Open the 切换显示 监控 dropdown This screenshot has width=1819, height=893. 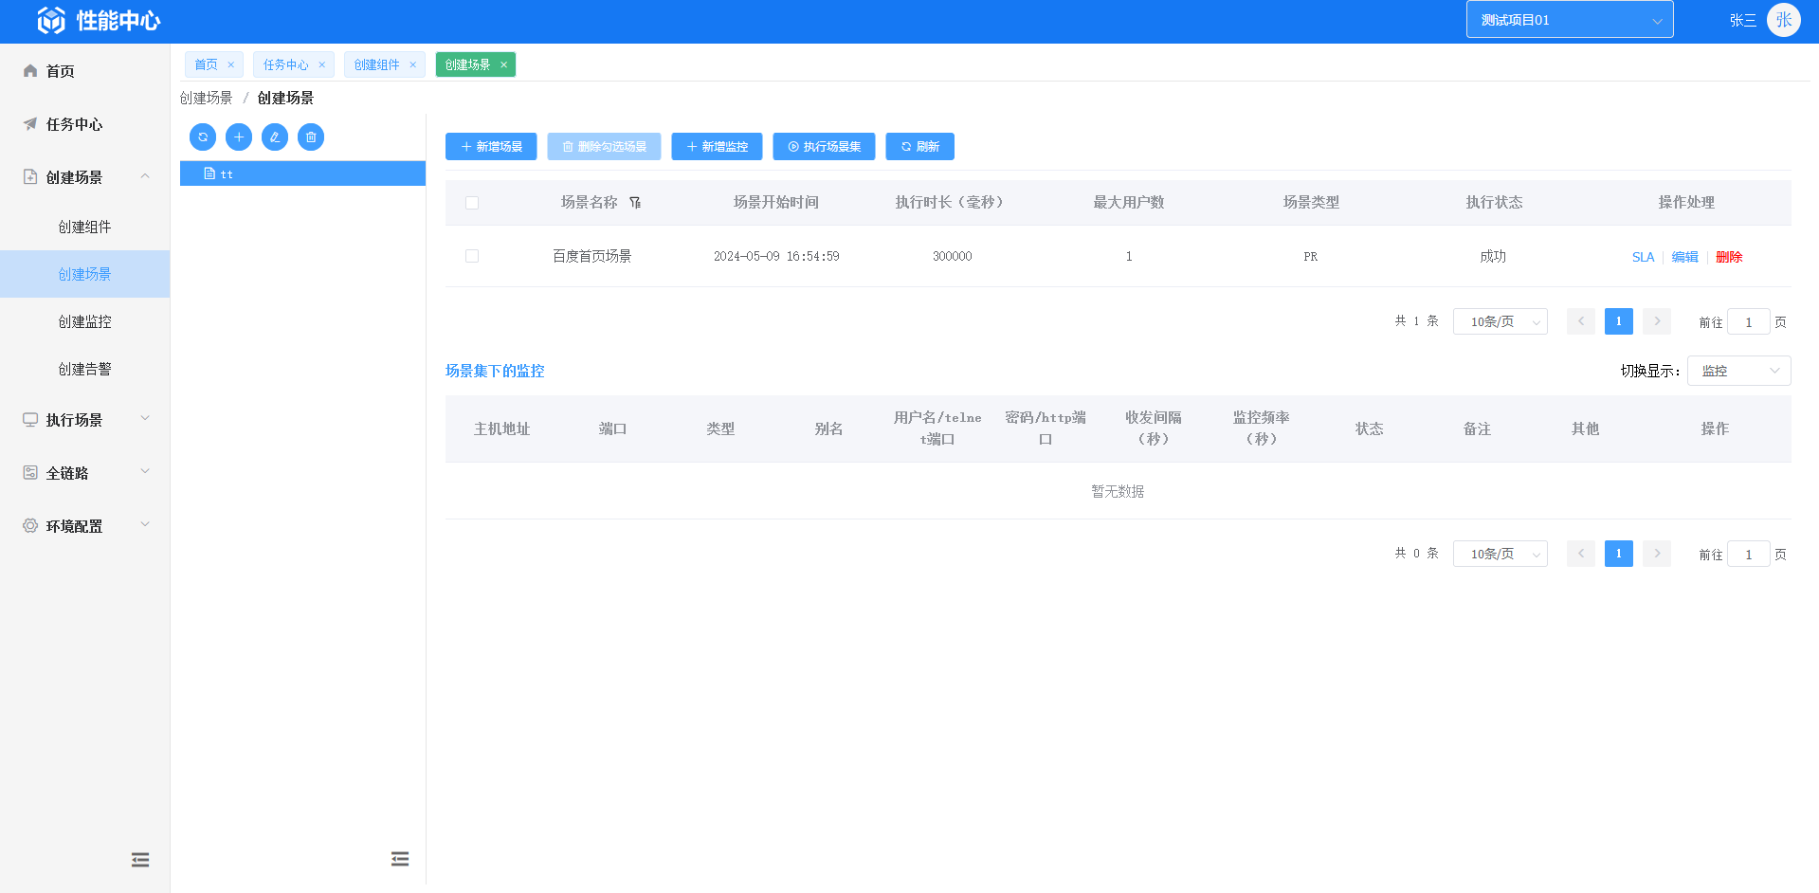1738,371
